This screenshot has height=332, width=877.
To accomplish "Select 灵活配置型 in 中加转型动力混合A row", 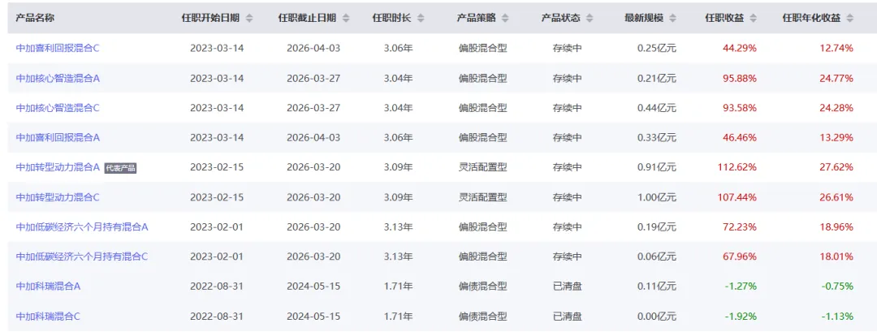I will (x=482, y=167).
